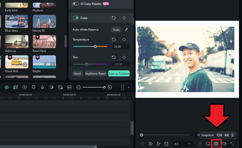Click the volume speaker icon in preview
This screenshot has width=242, height=148.
[224, 144]
